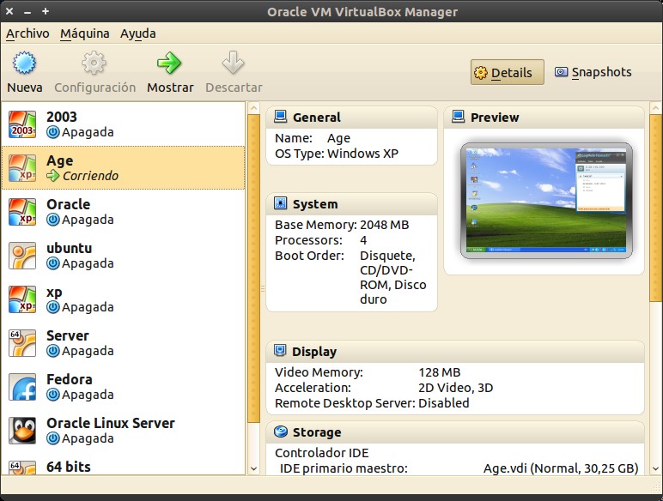663x501 pixels.
Task: Click the power-off icon under 2003
Action: coord(53,132)
